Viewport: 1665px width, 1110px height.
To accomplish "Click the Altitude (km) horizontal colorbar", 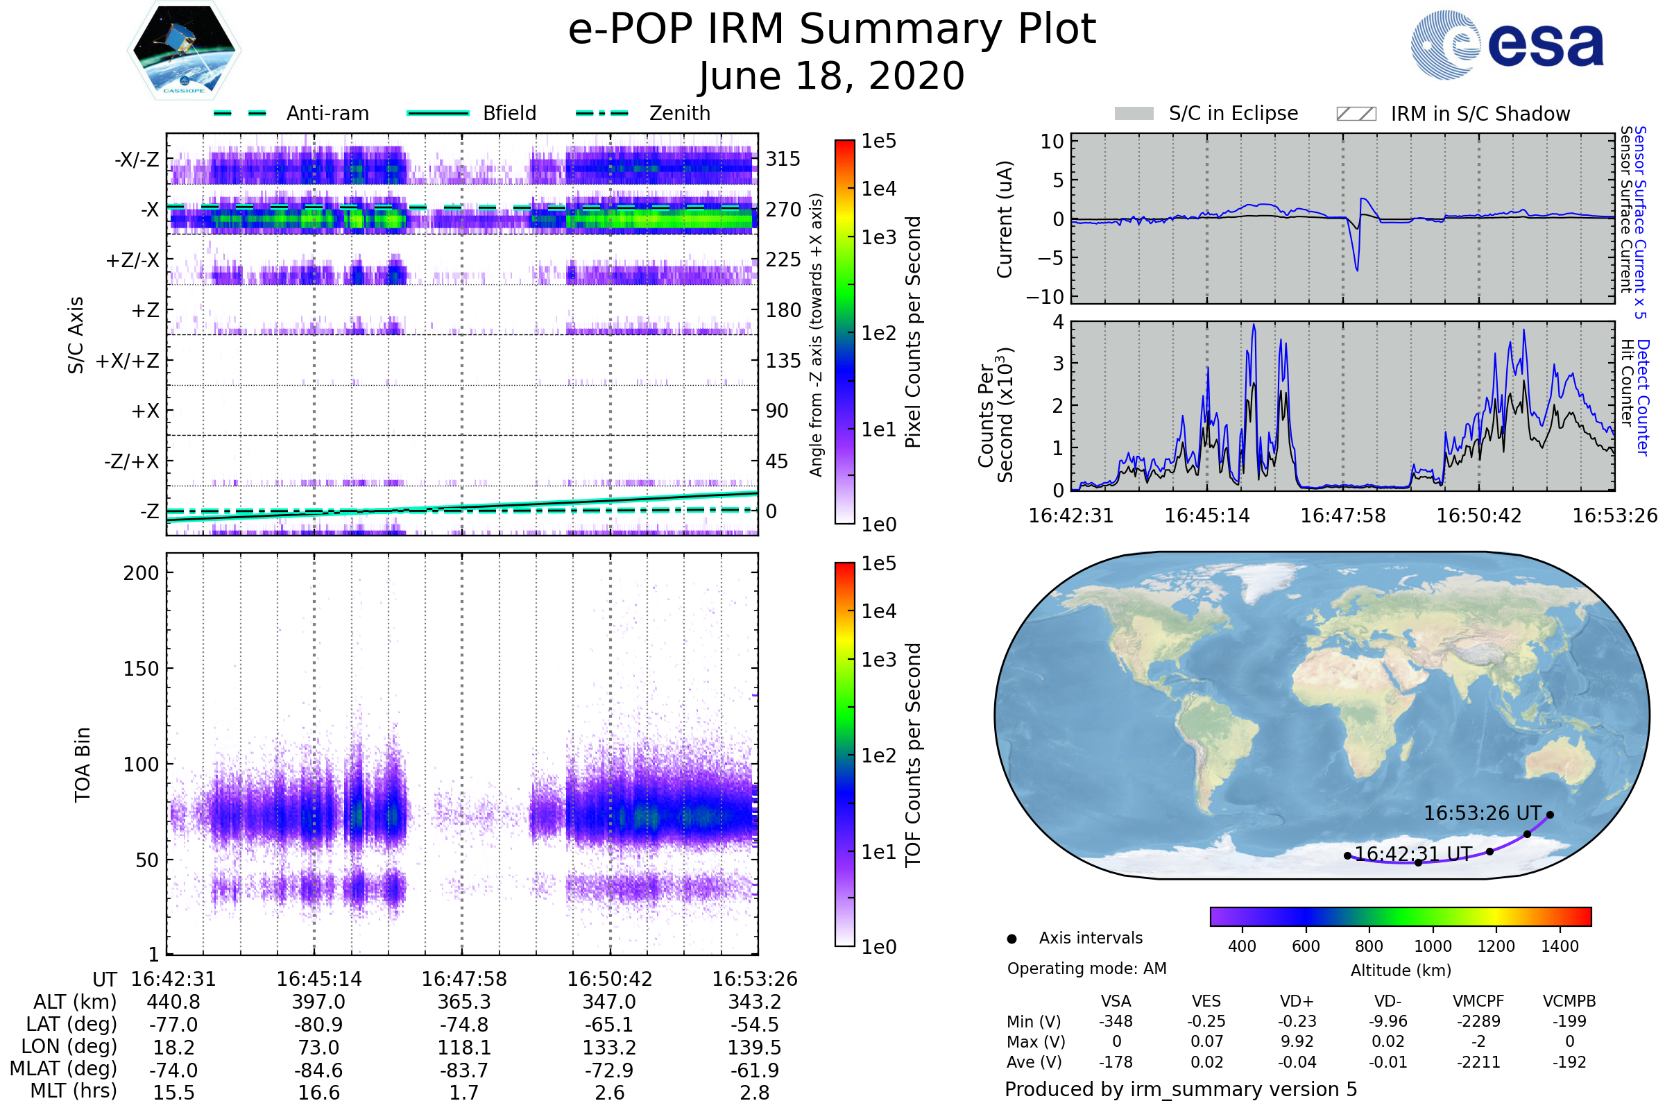I will tap(1400, 916).
